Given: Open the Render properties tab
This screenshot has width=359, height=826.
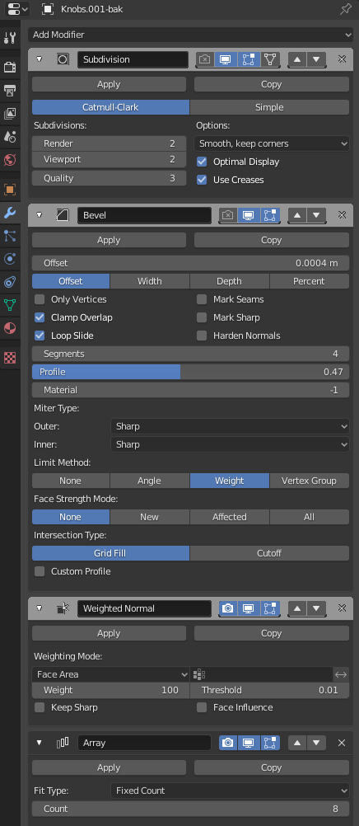Looking at the screenshot, I should click(x=10, y=68).
